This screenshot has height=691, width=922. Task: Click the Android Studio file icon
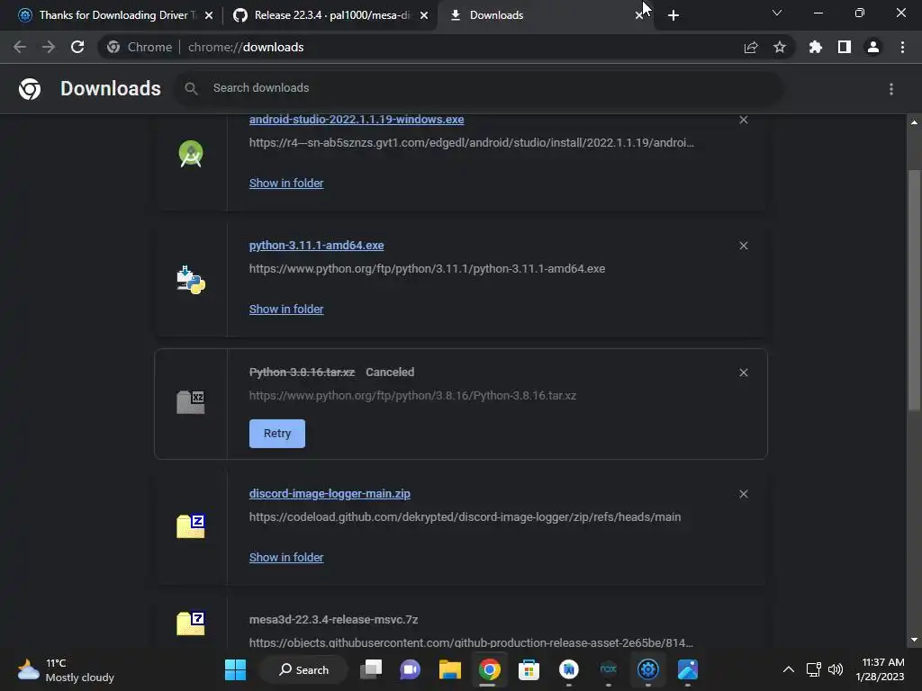(191, 154)
